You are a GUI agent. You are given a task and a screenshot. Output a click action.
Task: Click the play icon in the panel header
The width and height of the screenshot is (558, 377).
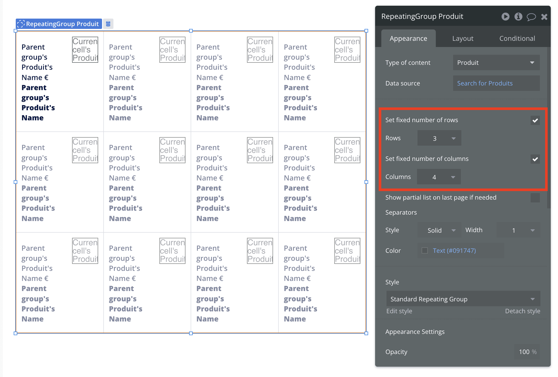tap(505, 17)
